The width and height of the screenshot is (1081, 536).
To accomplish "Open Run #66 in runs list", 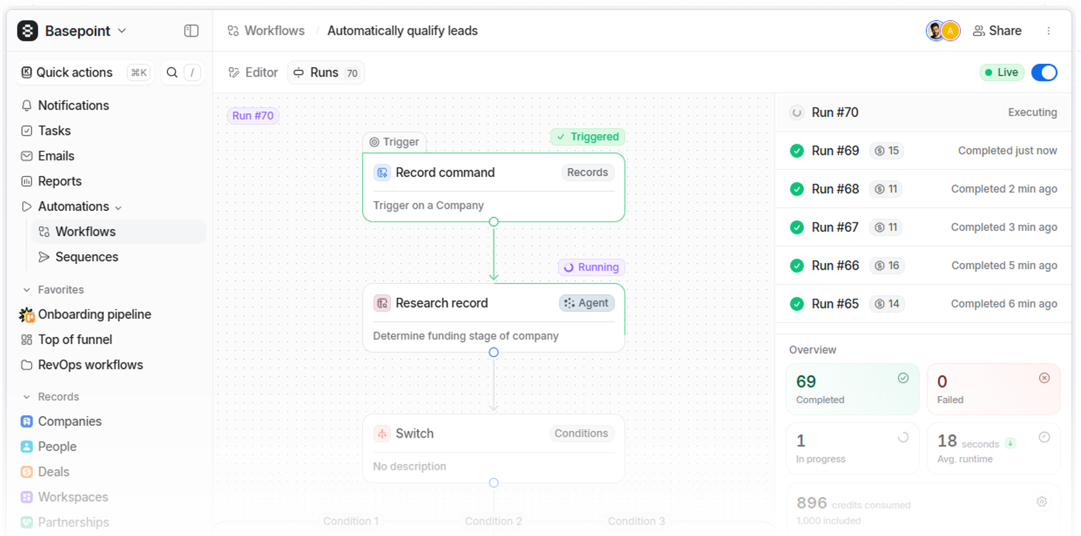I will (923, 266).
